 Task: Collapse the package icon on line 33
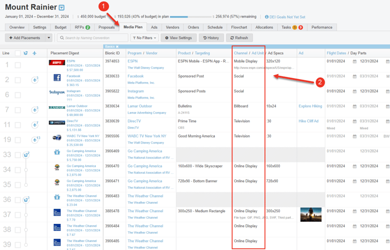[x=26, y=155]
